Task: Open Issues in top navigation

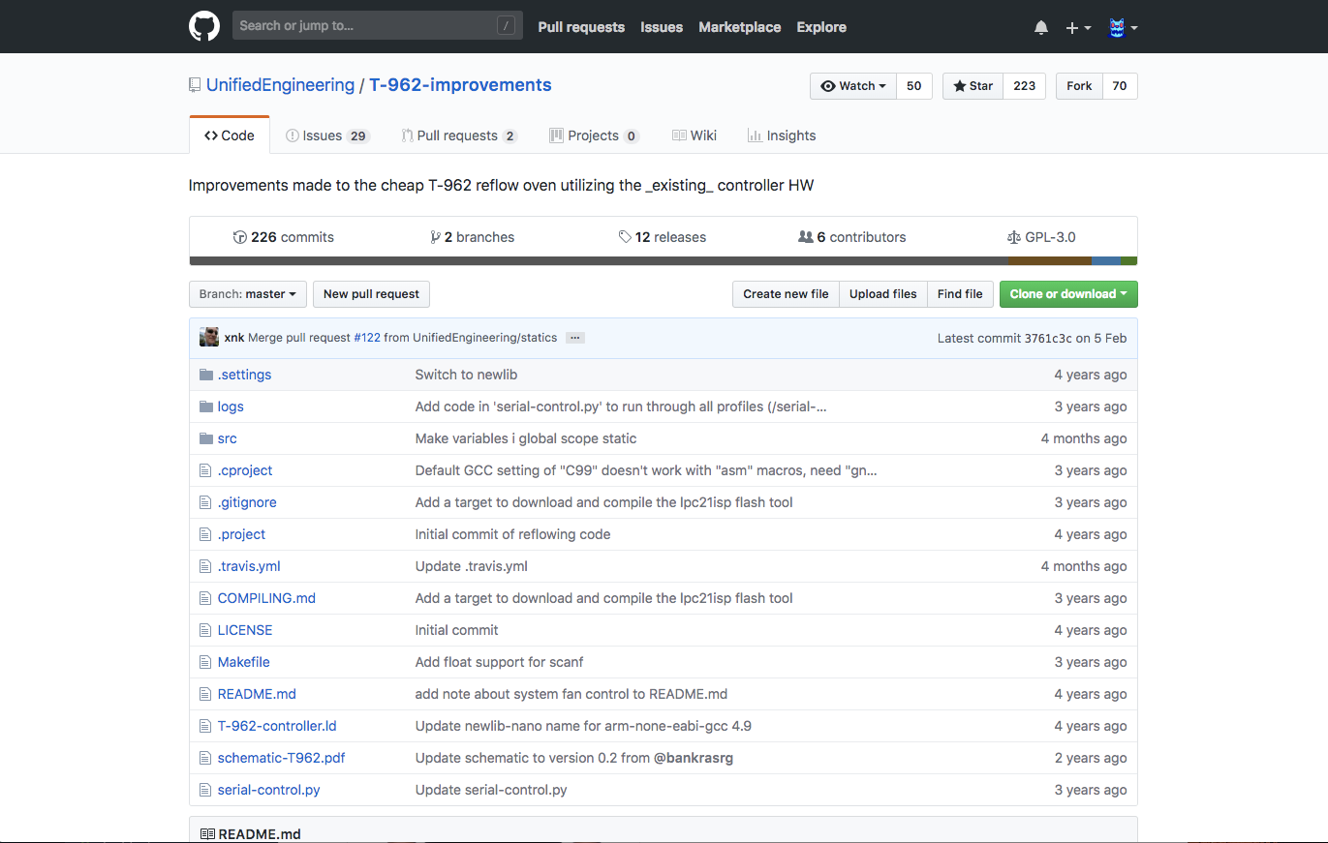Action: [662, 27]
